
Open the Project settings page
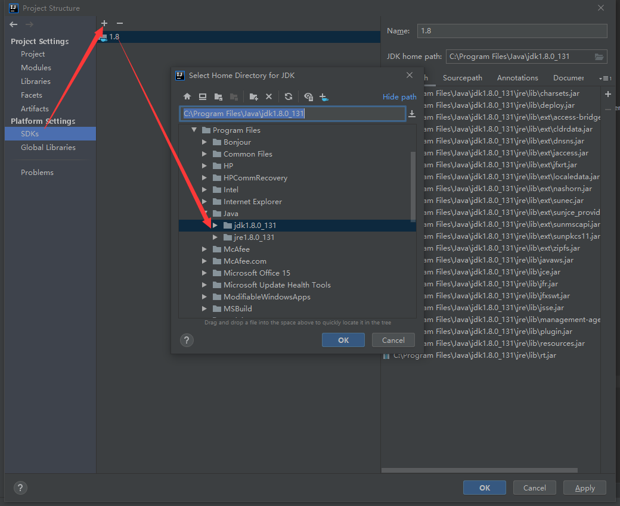coord(33,54)
